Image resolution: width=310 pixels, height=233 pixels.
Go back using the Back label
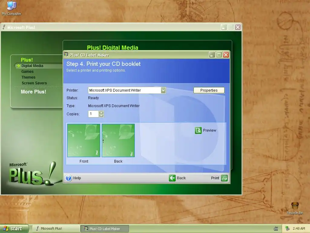click(x=181, y=178)
